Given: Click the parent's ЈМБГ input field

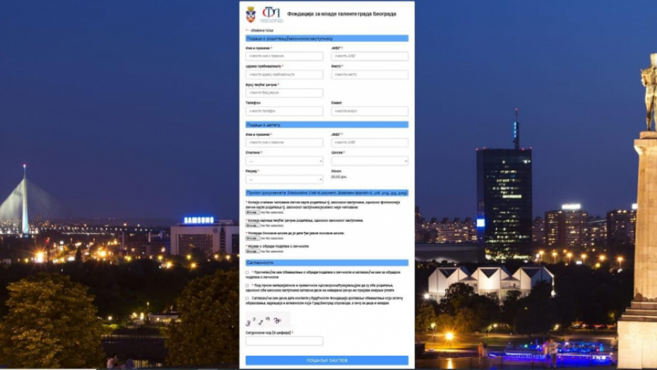Looking at the screenshot, I should [x=369, y=56].
